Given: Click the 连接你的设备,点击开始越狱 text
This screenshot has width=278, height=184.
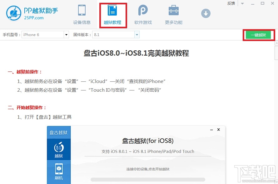Looking at the screenshot, I should (x=148, y=169).
